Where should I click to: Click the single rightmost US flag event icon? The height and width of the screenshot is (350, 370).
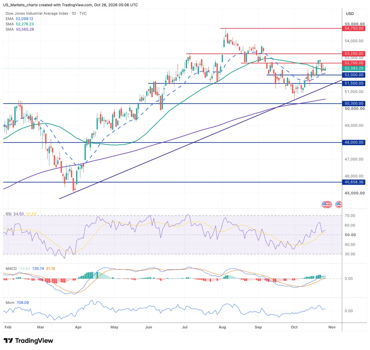point(339,205)
